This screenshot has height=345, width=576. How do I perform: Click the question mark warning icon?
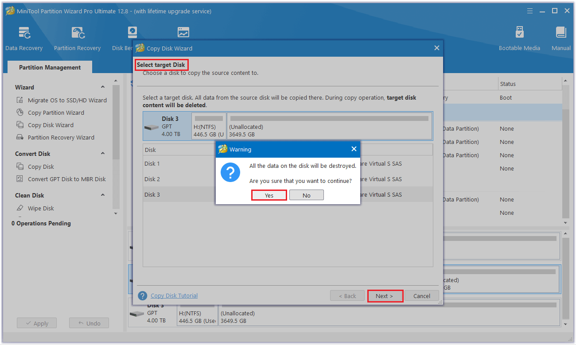pyautogui.click(x=230, y=173)
